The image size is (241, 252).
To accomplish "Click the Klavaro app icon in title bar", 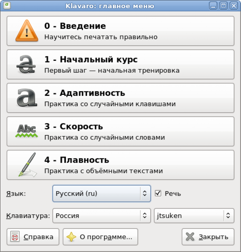I will (7, 5).
